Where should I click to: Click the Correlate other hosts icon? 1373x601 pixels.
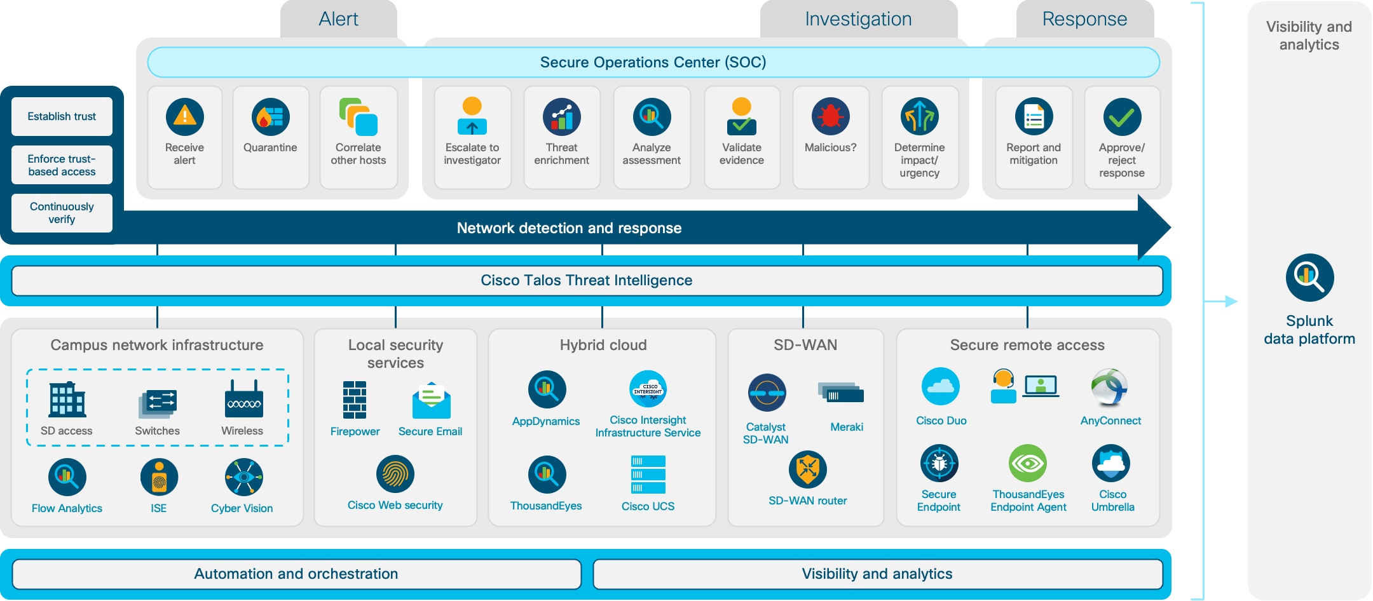pos(359,117)
